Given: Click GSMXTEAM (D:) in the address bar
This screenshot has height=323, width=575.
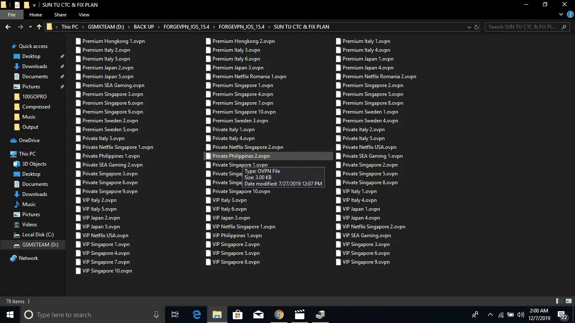Looking at the screenshot, I should pyautogui.click(x=105, y=27).
